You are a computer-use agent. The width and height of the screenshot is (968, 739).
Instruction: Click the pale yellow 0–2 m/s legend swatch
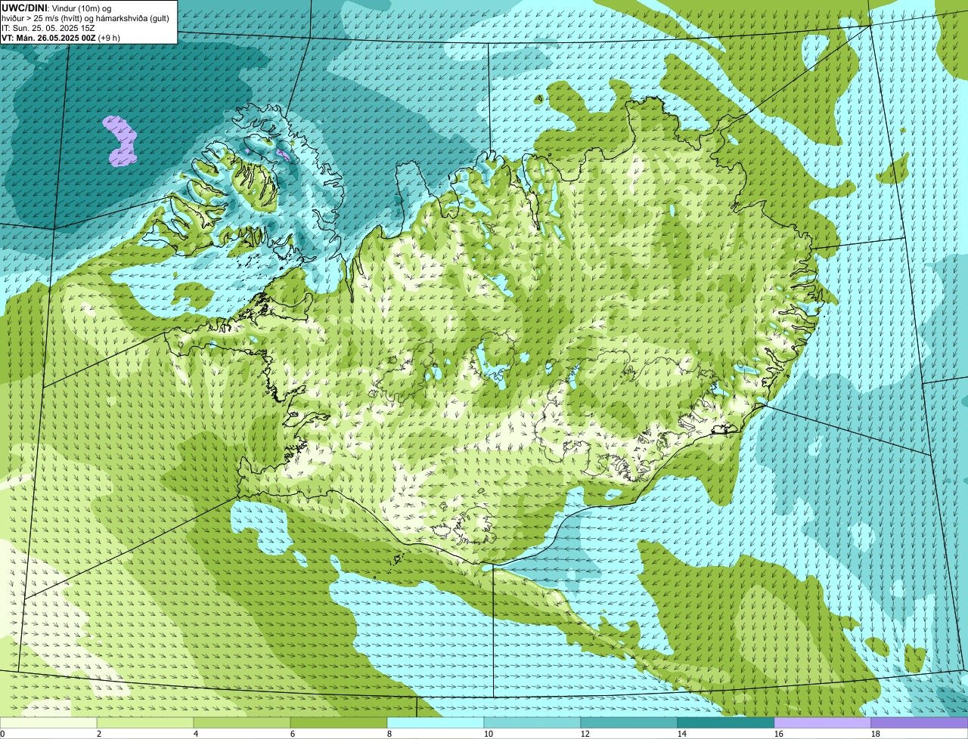[x=48, y=723]
